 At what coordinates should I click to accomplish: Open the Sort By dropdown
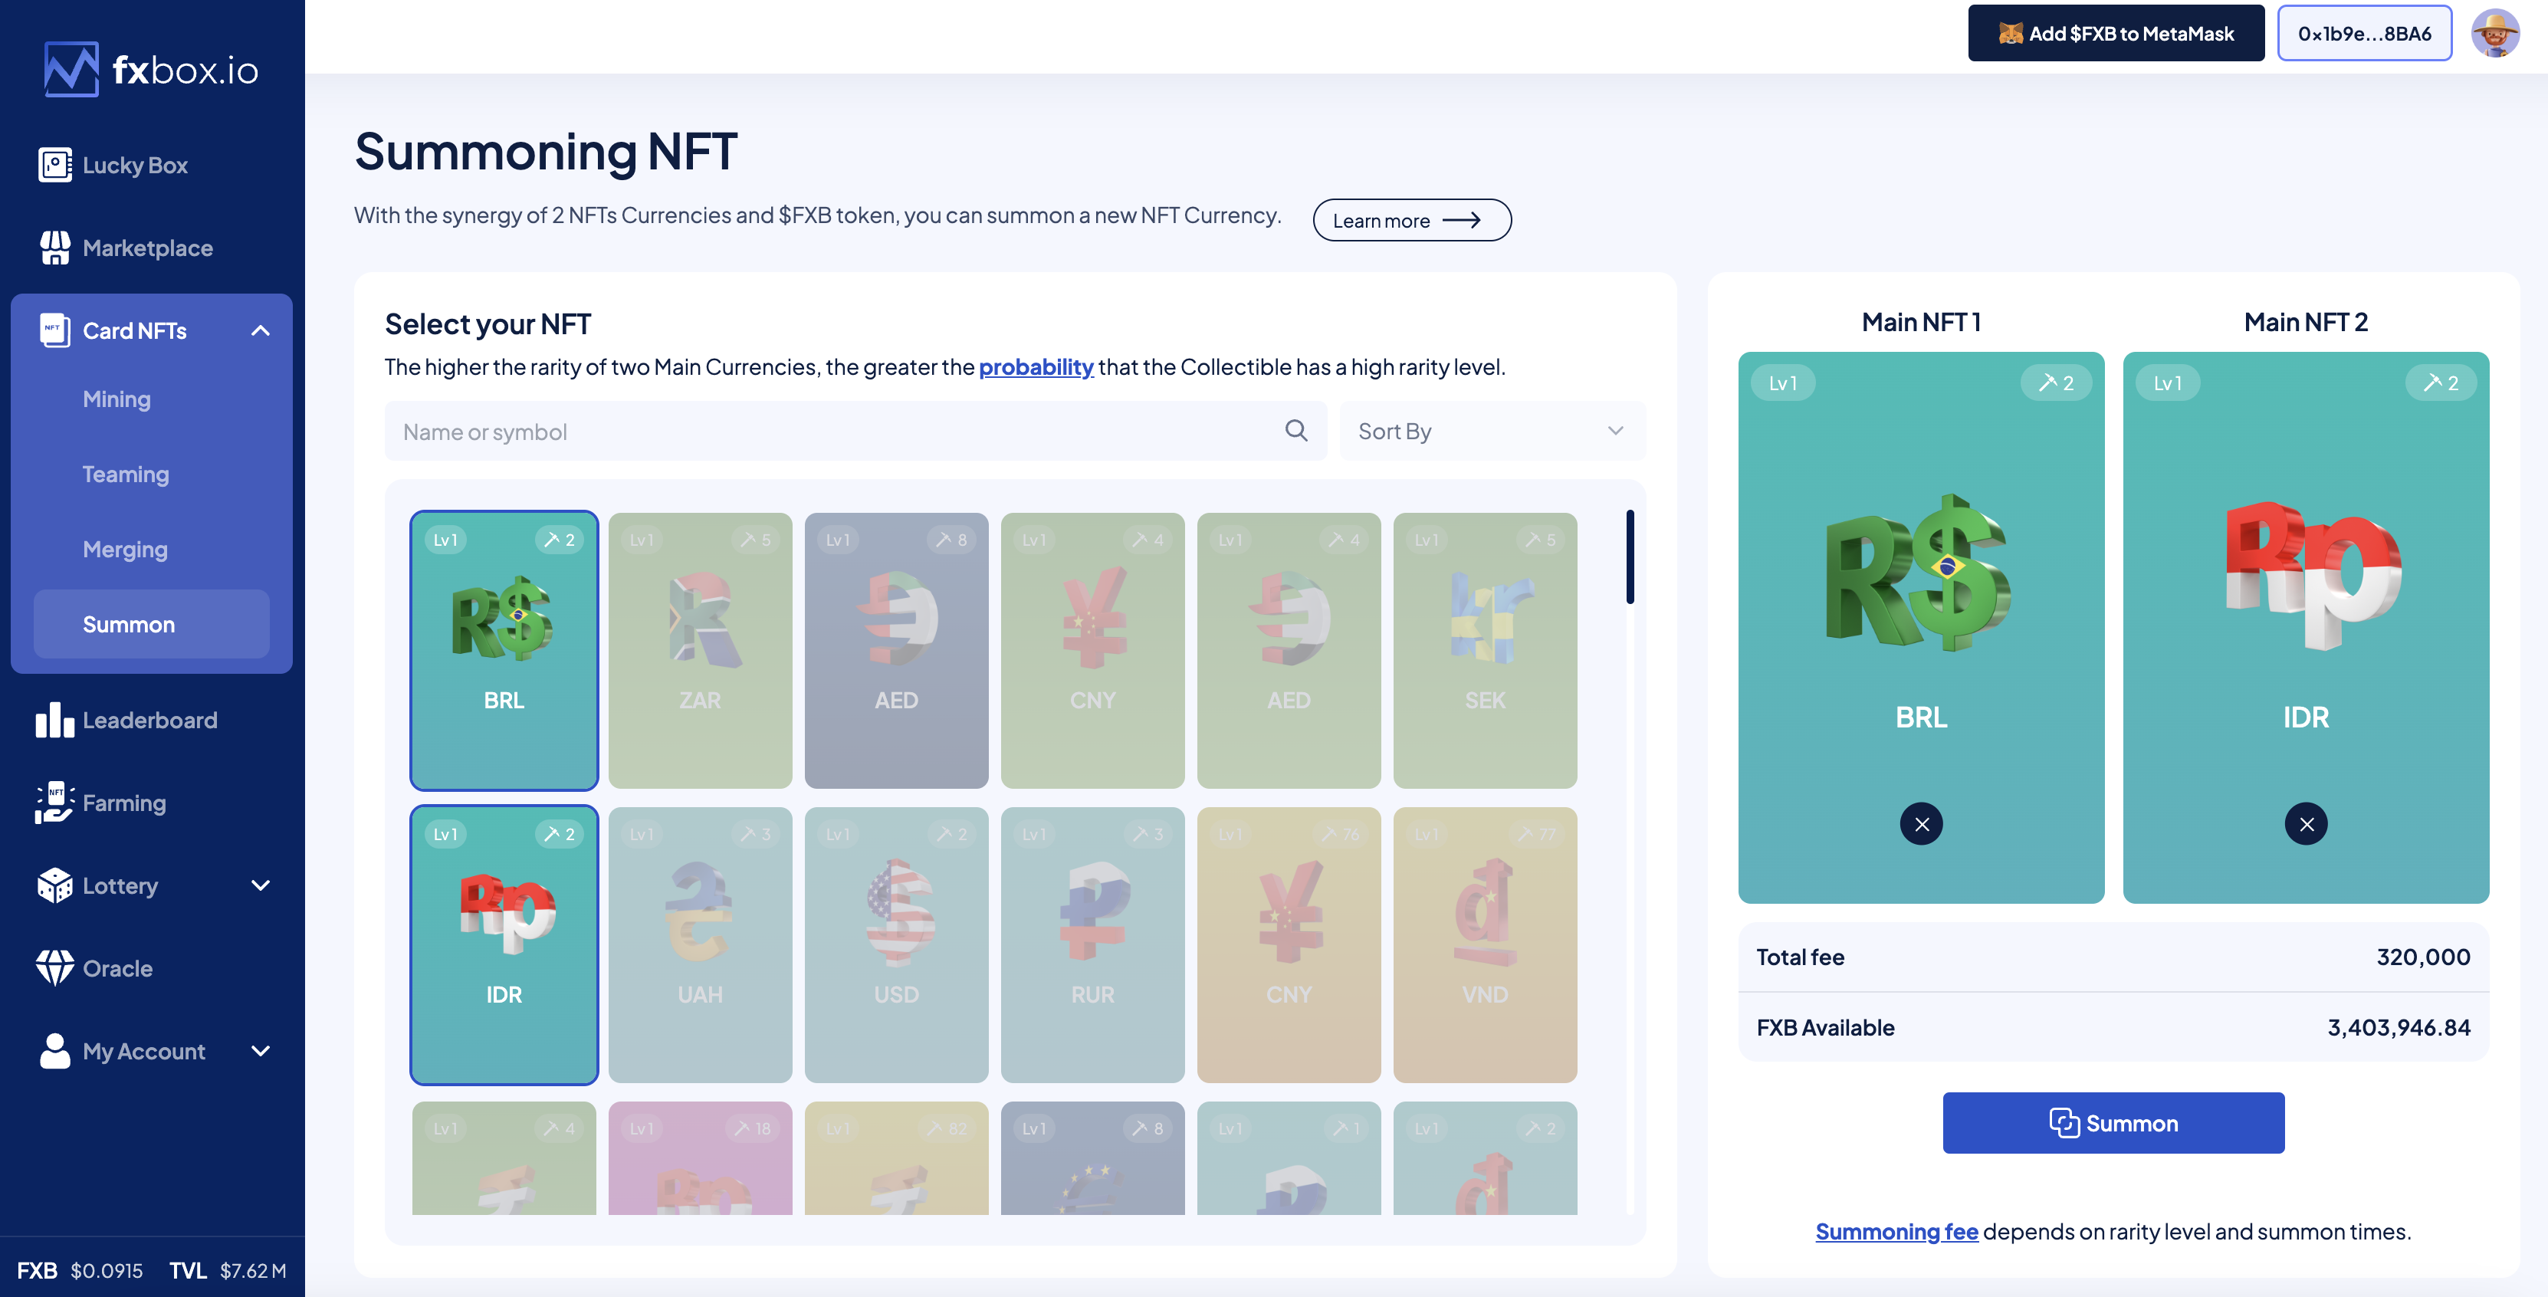(1488, 430)
